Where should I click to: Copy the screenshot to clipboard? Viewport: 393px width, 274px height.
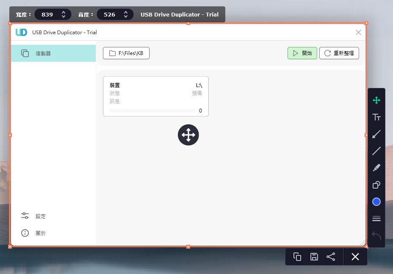(x=297, y=257)
